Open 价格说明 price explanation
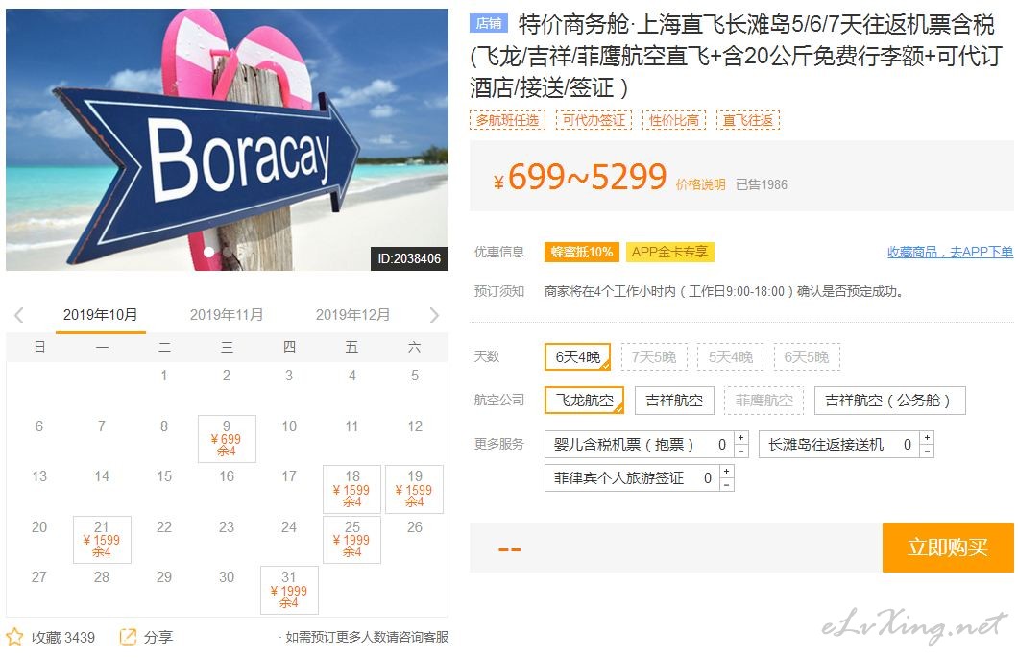 700,184
